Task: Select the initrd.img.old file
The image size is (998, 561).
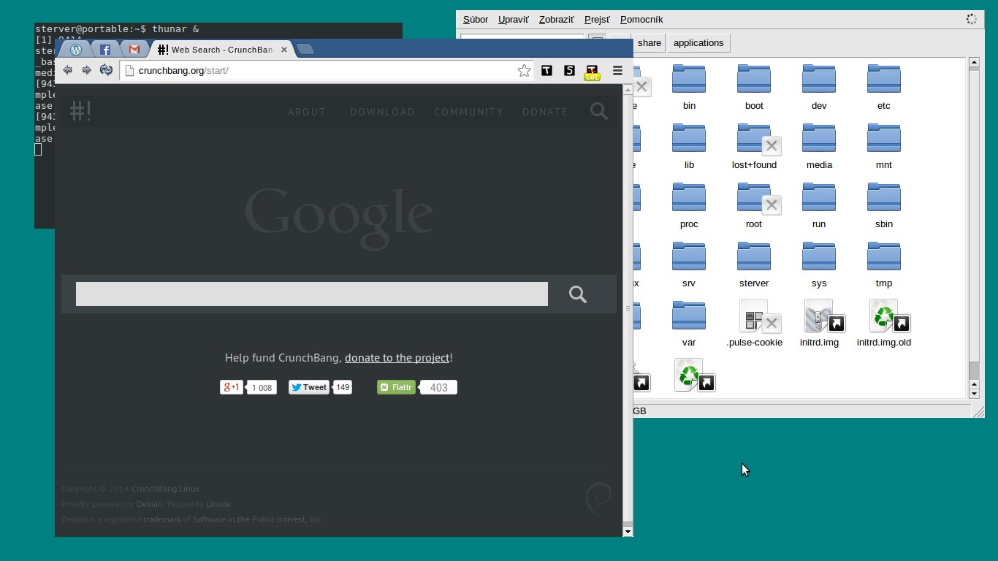Action: pyautogui.click(x=884, y=324)
